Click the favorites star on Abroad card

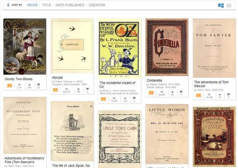tap(78, 89)
